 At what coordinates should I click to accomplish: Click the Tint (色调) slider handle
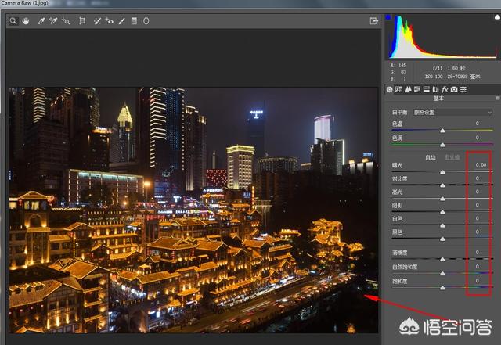442,145
